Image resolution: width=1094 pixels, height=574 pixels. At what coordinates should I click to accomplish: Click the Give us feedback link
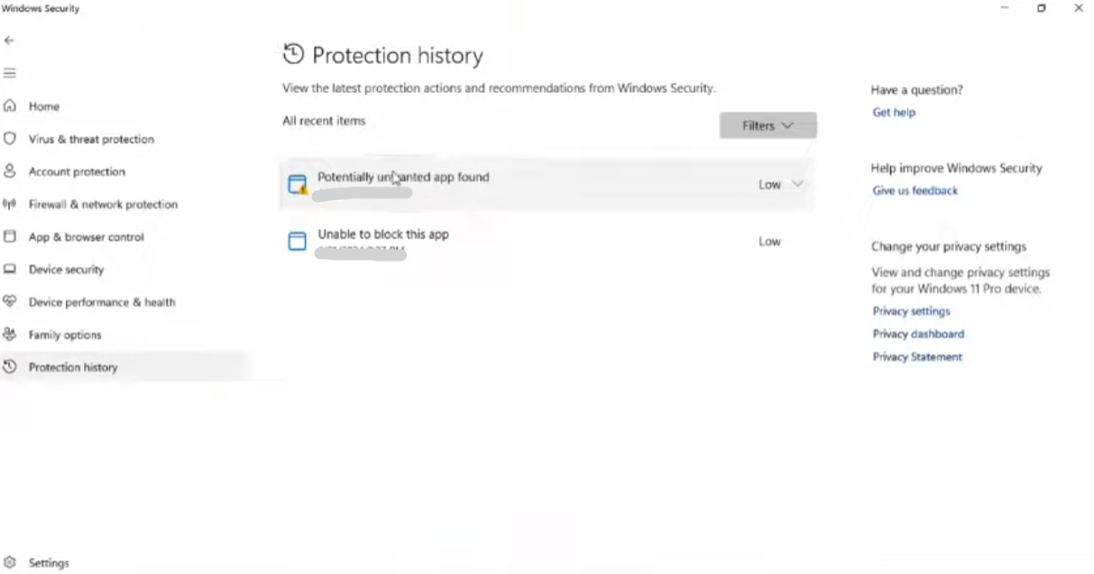point(915,191)
